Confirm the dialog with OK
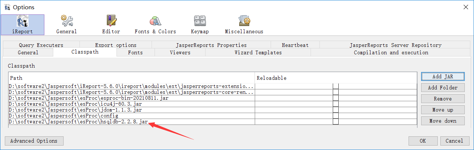This screenshot has height=150, width=474. [x=423, y=141]
